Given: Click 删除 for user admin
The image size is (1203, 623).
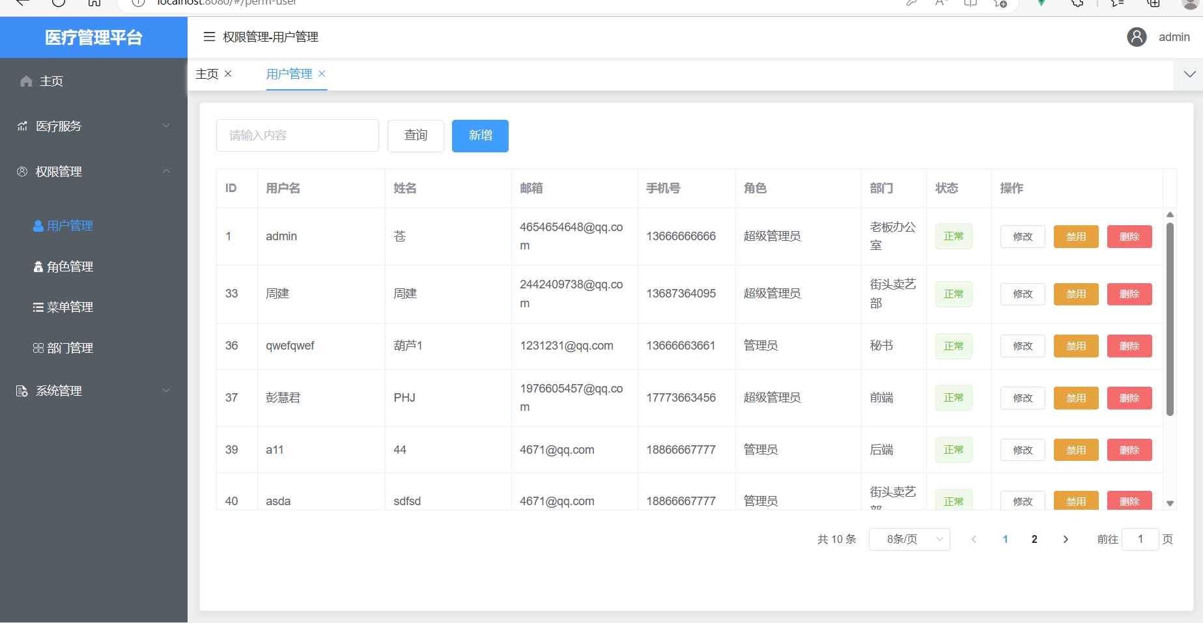Looking at the screenshot, I should tap(1129, 237).
